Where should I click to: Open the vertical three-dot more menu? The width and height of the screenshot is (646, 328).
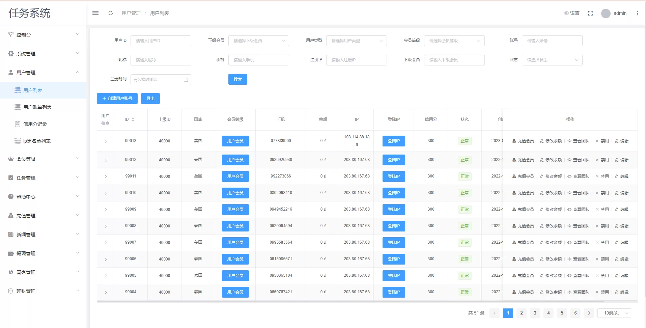point(638,13)
